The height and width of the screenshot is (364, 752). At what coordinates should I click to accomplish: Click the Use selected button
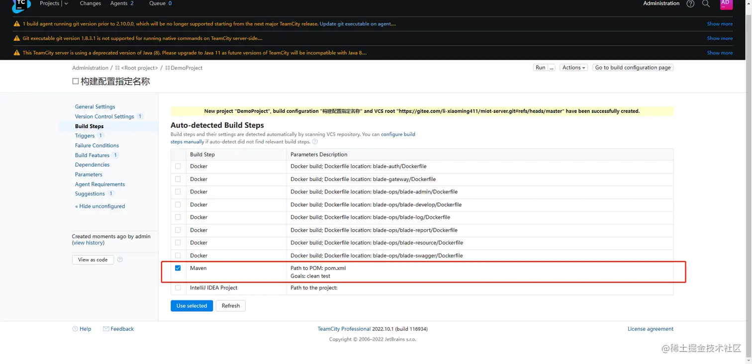191,306
